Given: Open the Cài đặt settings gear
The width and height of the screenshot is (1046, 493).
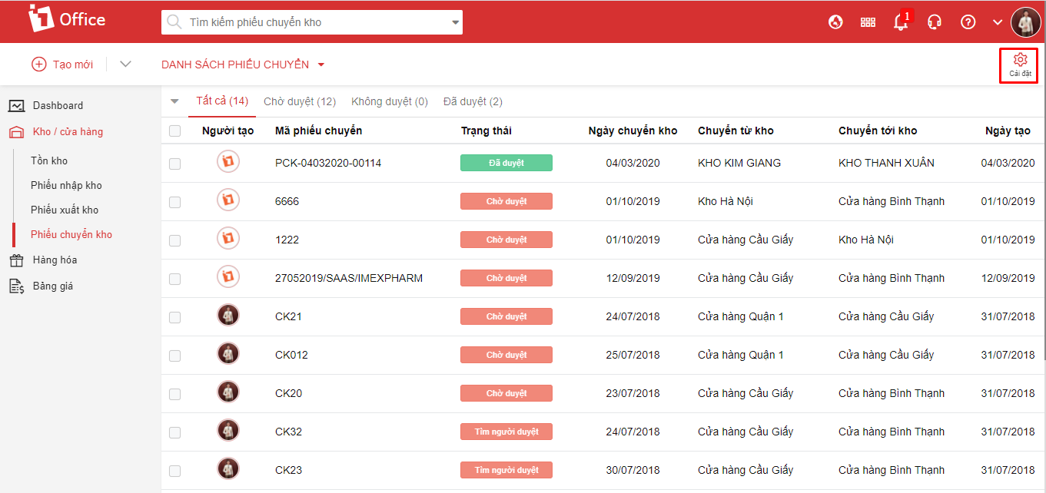Looking at the screenshot, I should [1019, 65].
